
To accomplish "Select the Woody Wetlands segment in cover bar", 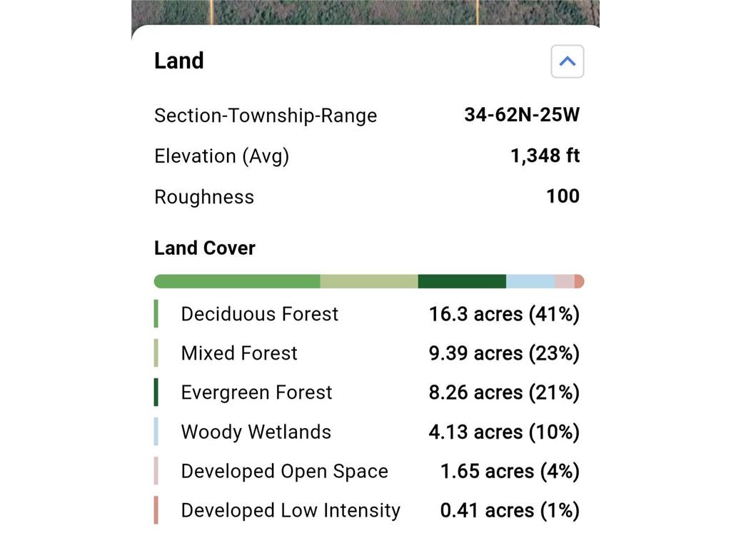I will [x=530, y=281].
